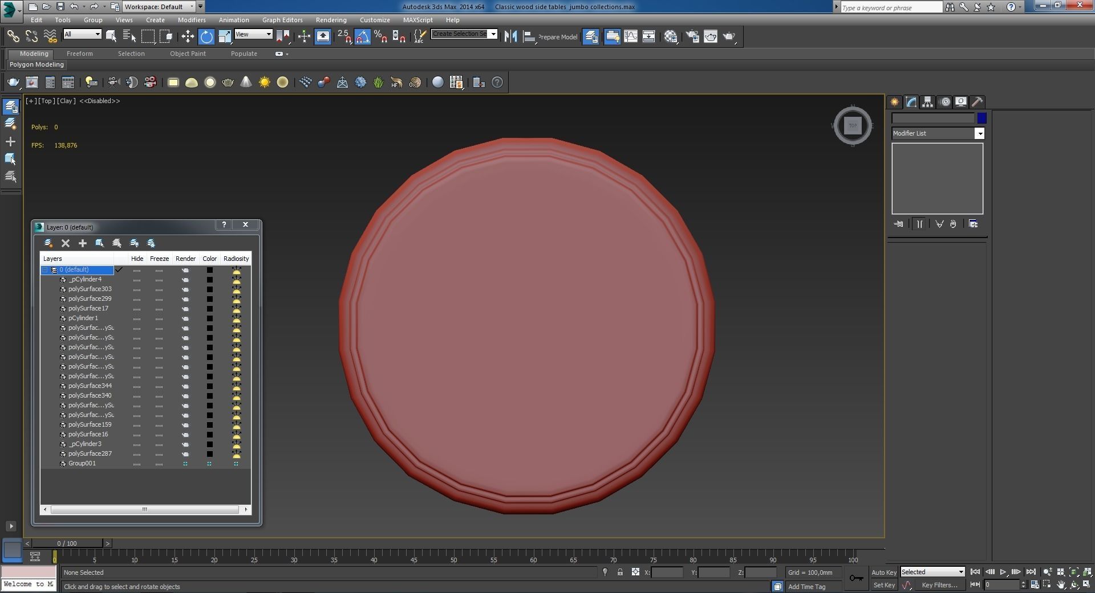Image resolution: width=1095 pixels, height=593 pixels.
Task: Activate the Select and Scale tool
Action: coord(225,36)
